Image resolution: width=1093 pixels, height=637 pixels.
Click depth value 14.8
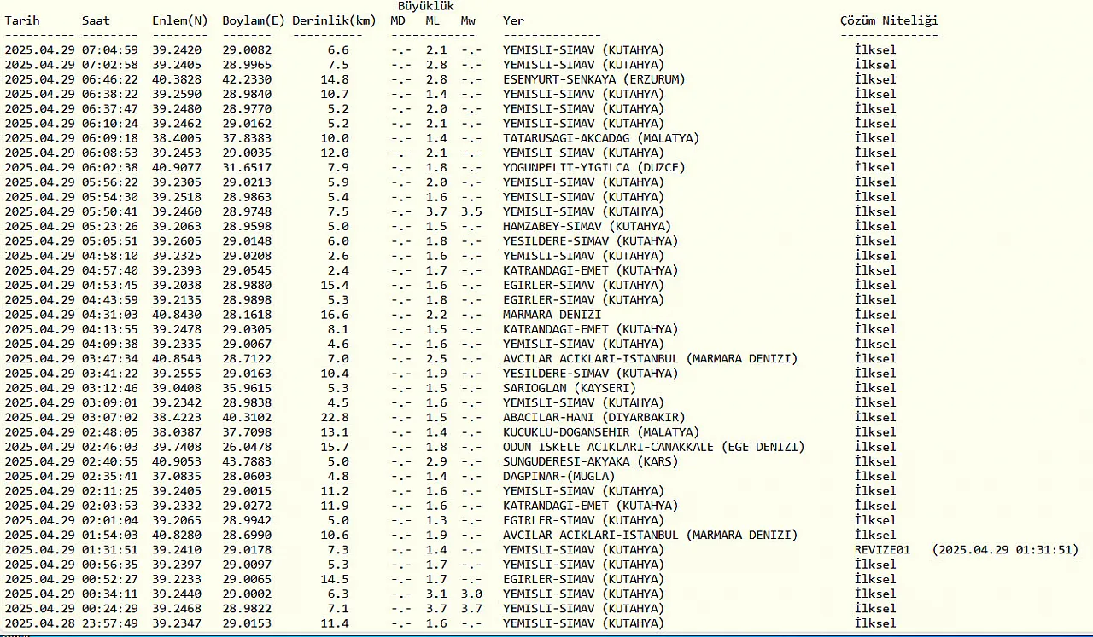point(335,79)
